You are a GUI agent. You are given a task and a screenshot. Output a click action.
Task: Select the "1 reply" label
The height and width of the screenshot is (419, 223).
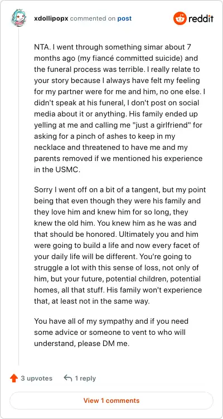coord(85,378)
